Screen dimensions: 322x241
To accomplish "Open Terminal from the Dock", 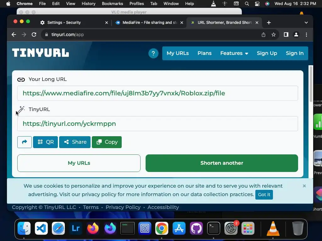I will point(214,228).
